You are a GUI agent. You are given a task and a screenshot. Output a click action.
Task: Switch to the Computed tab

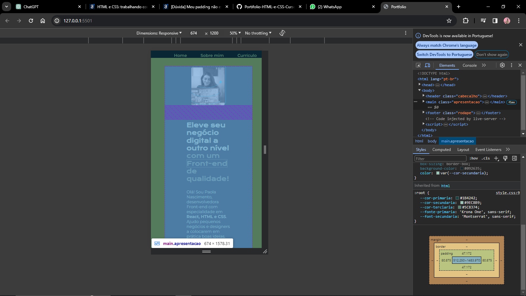click(442, 150)
